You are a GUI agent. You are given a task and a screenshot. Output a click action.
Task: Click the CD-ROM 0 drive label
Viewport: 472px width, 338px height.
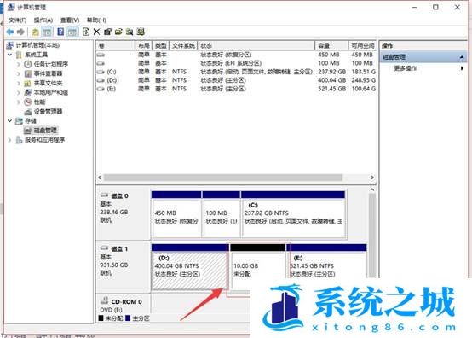click(126, 301)
